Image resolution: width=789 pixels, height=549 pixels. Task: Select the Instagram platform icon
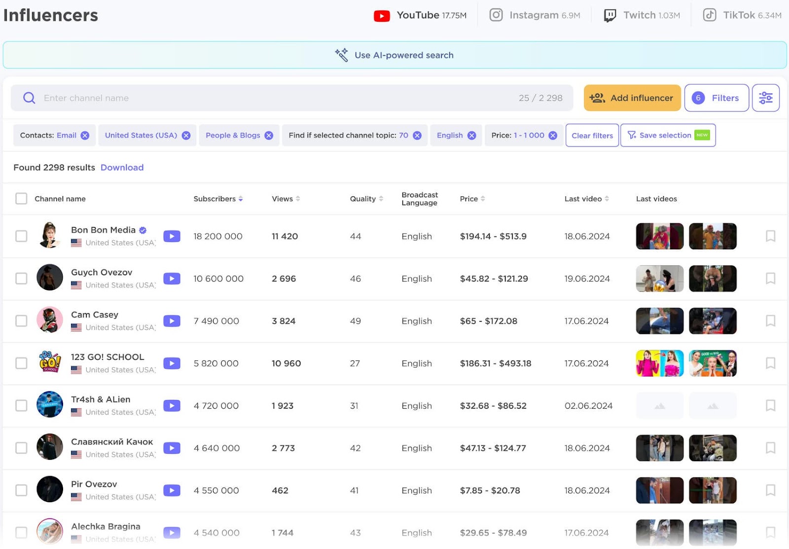495,15
